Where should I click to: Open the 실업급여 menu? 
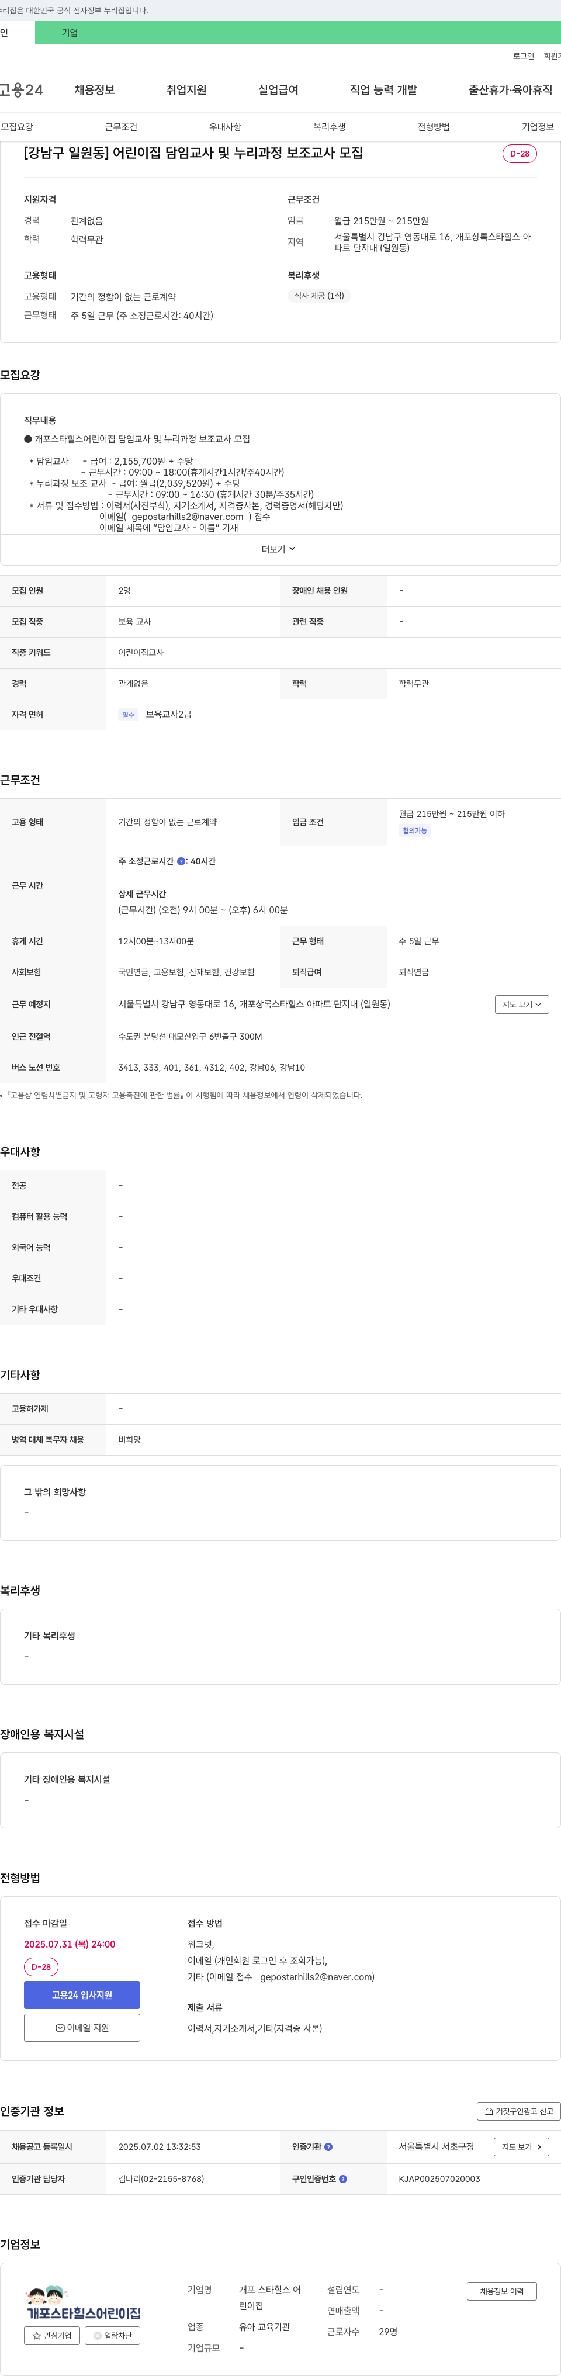pyautogui.click(x=278, y=89)
